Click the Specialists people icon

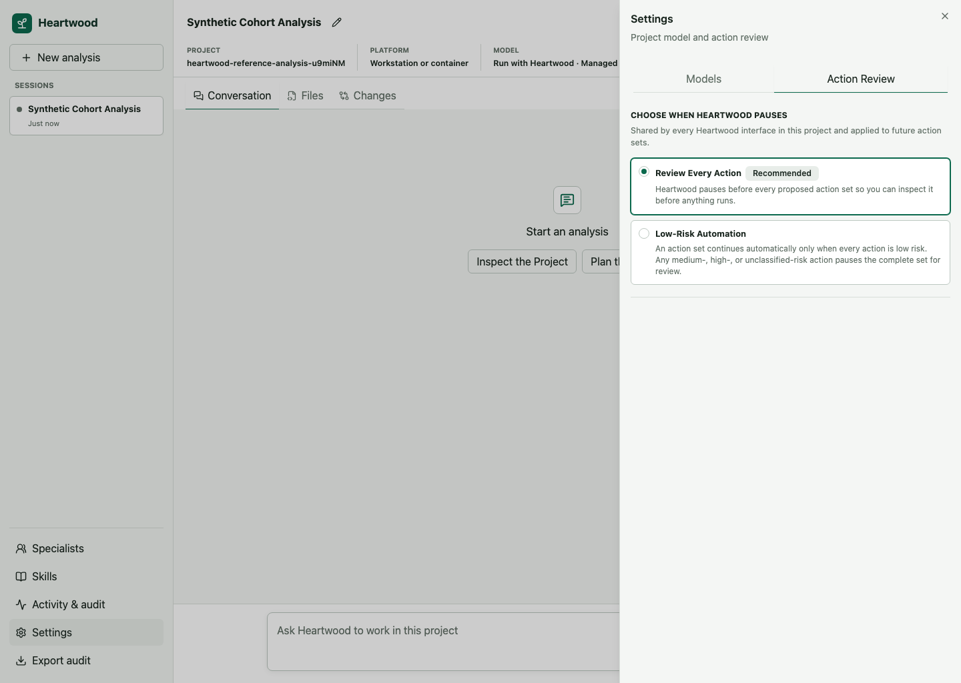(21, 548)
